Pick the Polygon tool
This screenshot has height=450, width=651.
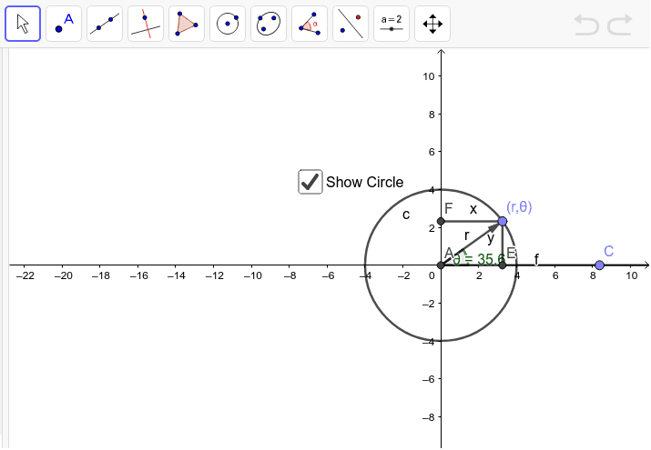click(x=187, y=25)
